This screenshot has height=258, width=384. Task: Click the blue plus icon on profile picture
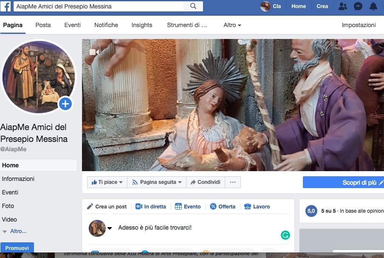(65, 104)
